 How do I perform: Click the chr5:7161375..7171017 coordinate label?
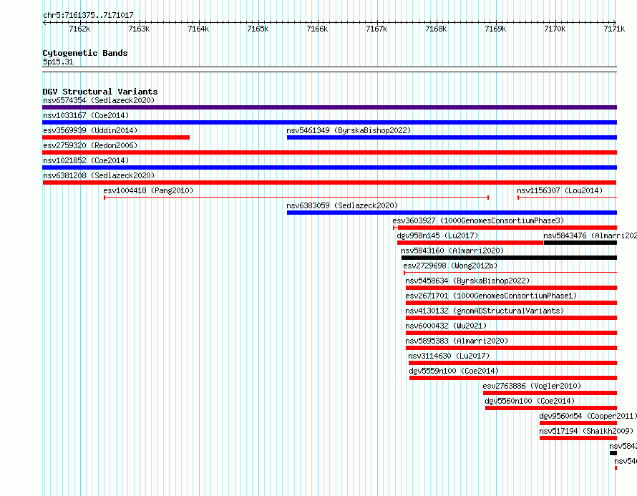pyautogui.click(x=88, y=16)
